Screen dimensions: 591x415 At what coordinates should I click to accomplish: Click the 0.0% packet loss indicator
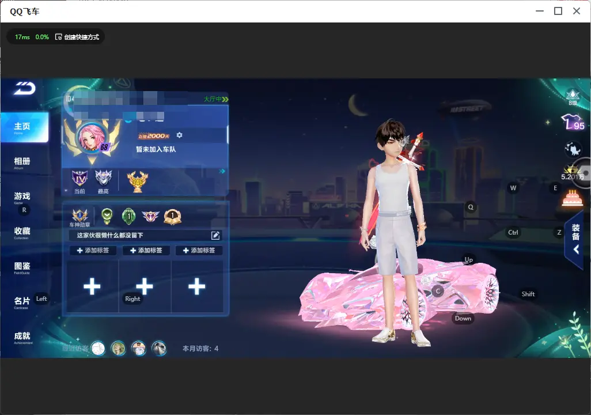pyautogui.click(x=42, y=37)
